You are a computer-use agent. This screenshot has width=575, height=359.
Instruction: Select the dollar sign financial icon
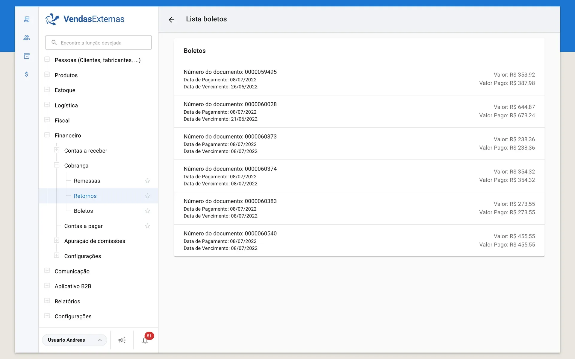[x=27, y=74]
